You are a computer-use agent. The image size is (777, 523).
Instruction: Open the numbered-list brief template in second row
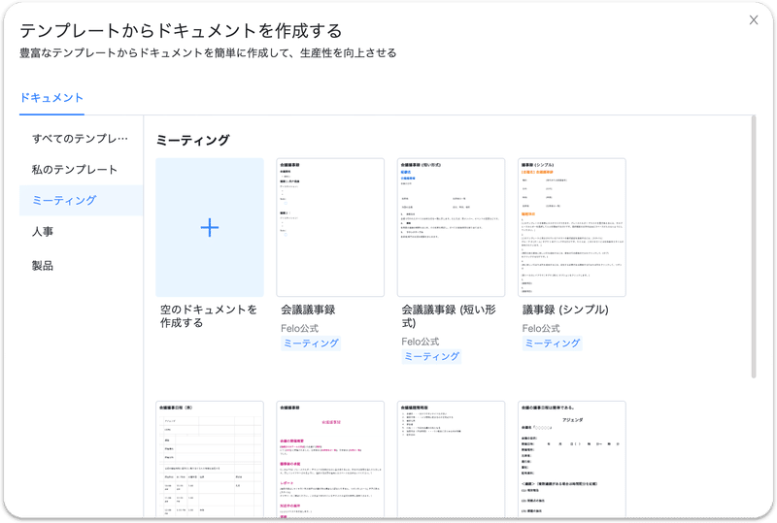(451, 459)
